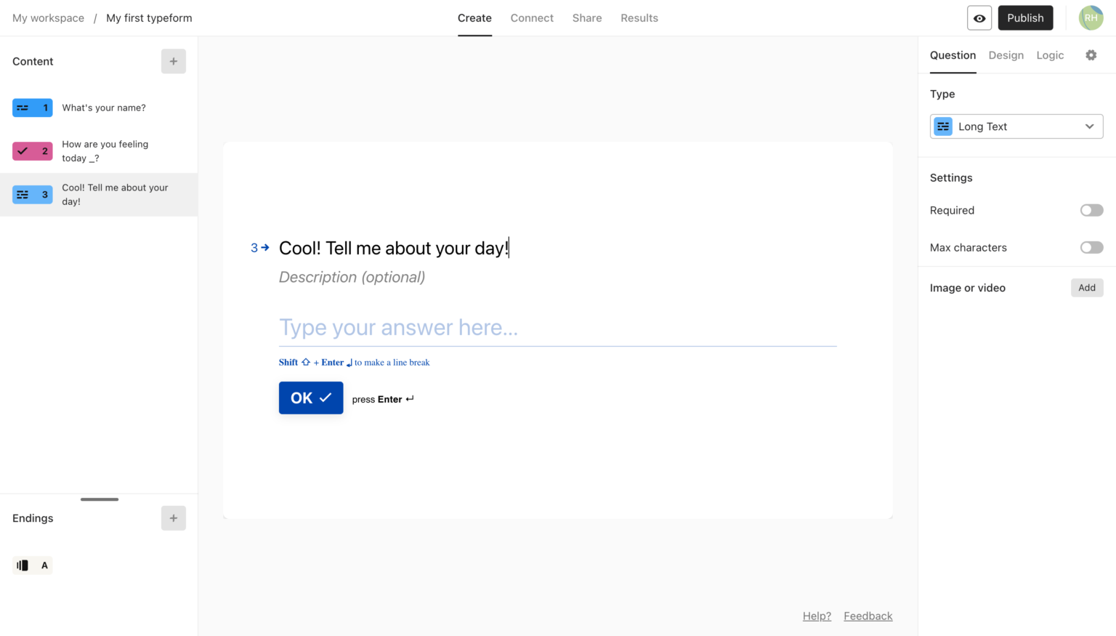Screen dimensions: 1116x636
Task: Click the answer input field placeholder
Action: (398, 327)
